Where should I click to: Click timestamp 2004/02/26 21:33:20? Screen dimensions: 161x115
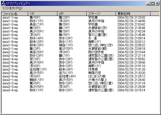131,73
